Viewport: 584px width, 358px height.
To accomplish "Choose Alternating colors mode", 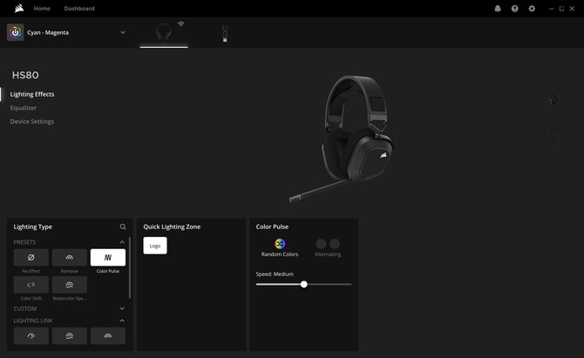I will point(328,248).
